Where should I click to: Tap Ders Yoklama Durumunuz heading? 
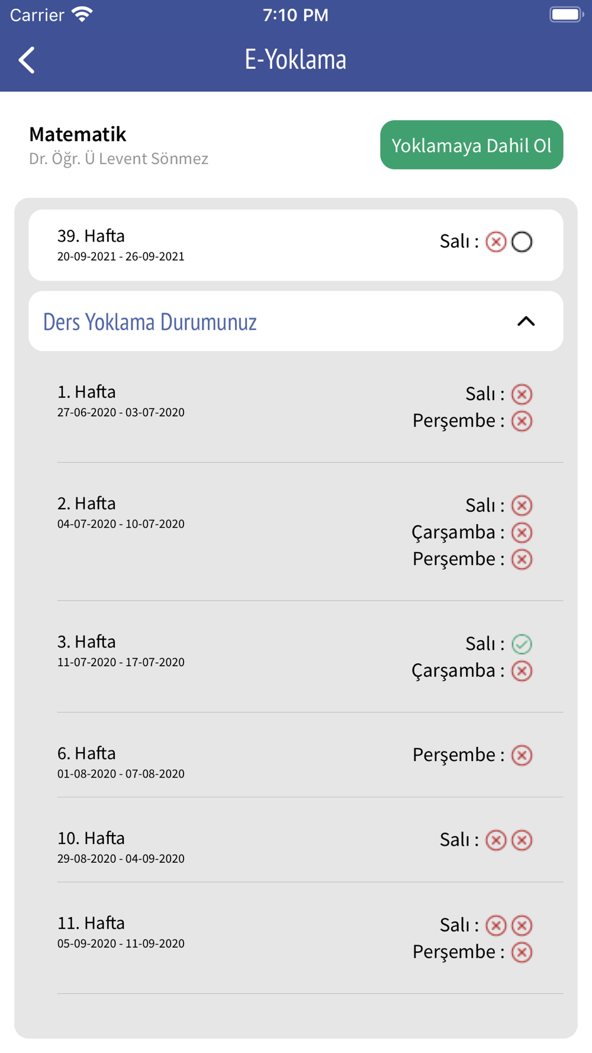coord(150,322)
